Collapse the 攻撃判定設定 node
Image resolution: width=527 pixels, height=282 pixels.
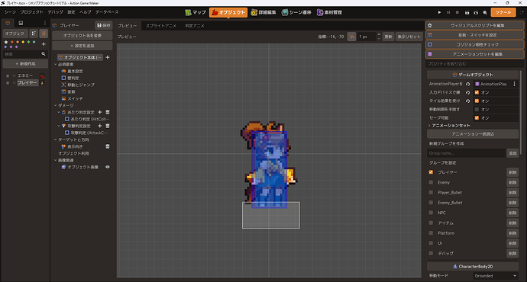[59, 126]
